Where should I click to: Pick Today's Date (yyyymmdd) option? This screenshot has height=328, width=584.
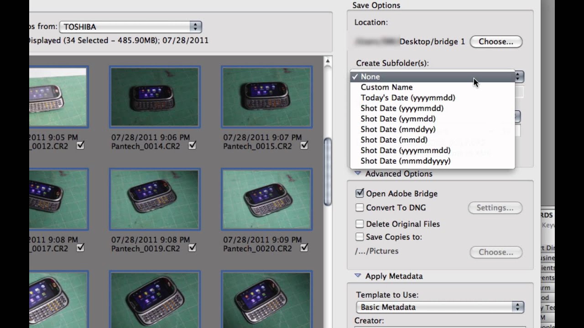432,97
